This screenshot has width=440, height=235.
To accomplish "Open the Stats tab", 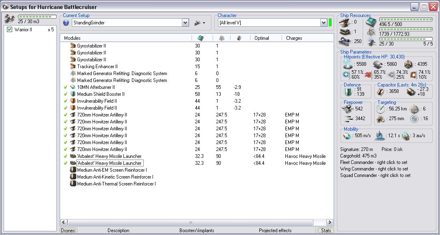I will (326, 231).
